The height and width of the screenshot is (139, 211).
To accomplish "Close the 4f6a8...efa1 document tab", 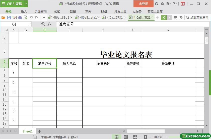I will pos(98,18).
